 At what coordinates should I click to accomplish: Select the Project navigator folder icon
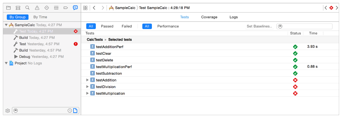[x=9, y=8]
